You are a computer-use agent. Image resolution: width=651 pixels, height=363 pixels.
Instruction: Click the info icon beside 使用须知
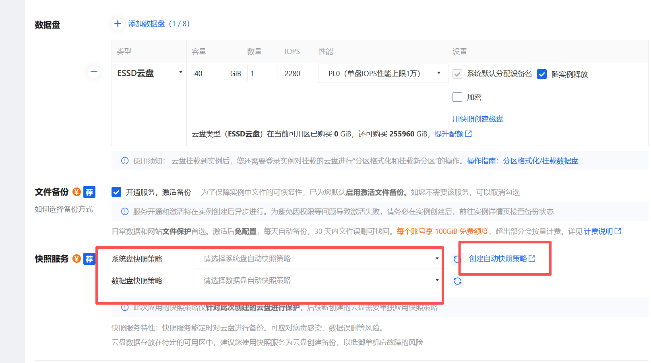click(125, 161)
